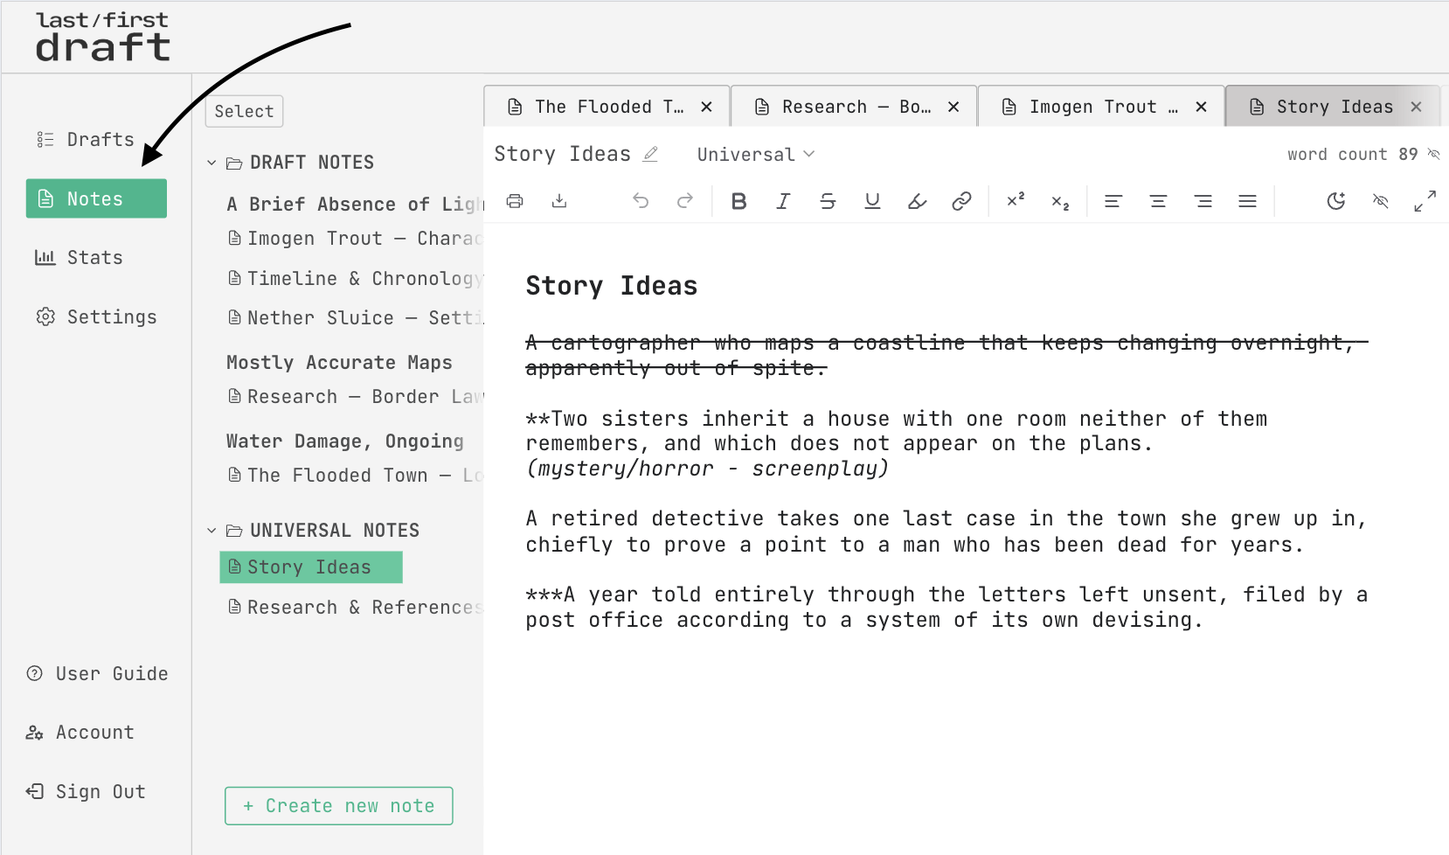
Task: Open Notes in the sidebar
Action: (x=96, y=198)
